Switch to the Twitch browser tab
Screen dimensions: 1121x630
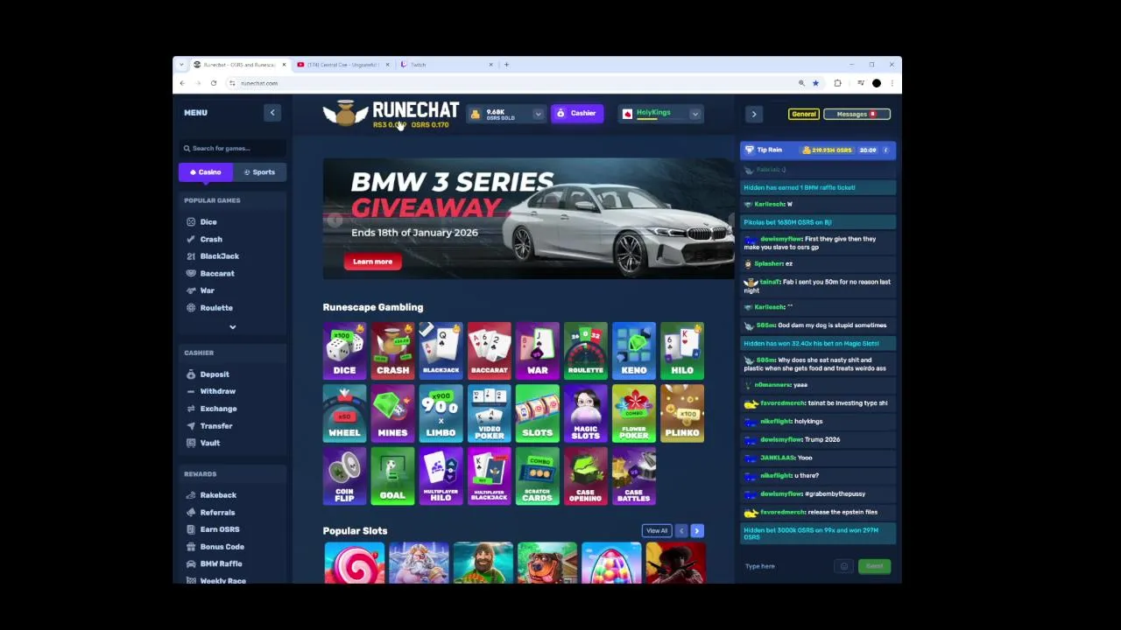click(x=445, y=65)
